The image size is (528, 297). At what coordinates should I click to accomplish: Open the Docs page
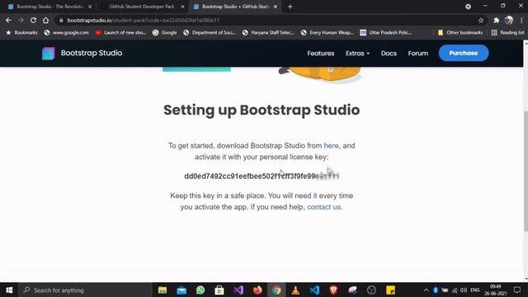tap(389, 53)
